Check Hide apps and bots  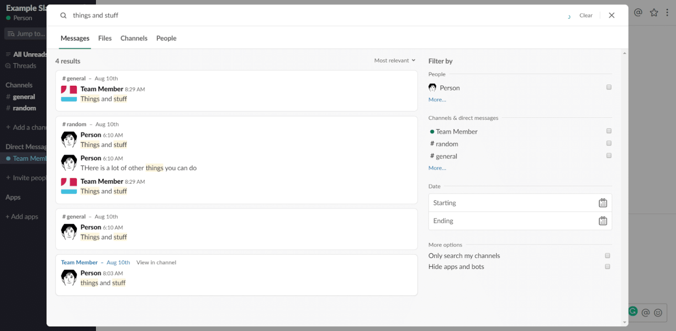(x=607, y=266)
